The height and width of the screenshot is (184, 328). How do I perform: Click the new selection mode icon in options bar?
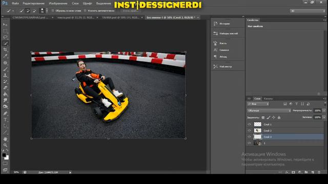pos(22,11)
